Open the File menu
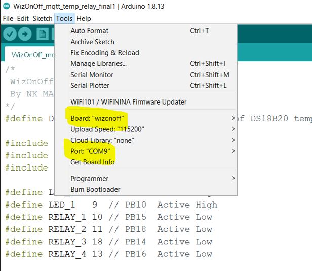The height and width of the screenshot is (271, 312). pos(8,18)
